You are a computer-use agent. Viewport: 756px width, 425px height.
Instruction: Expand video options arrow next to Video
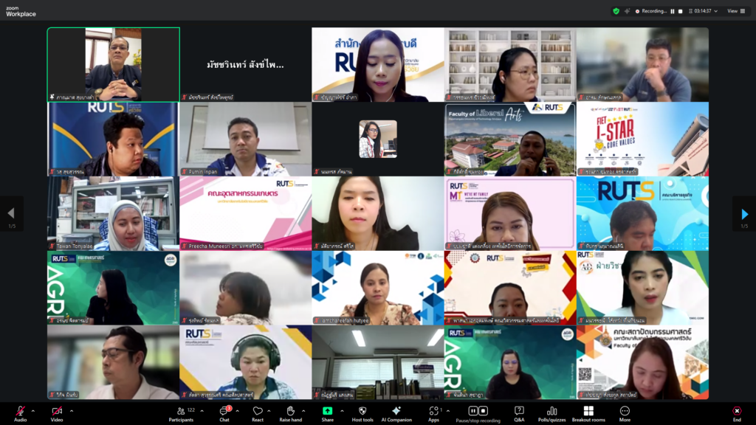(x=71, y=411)
